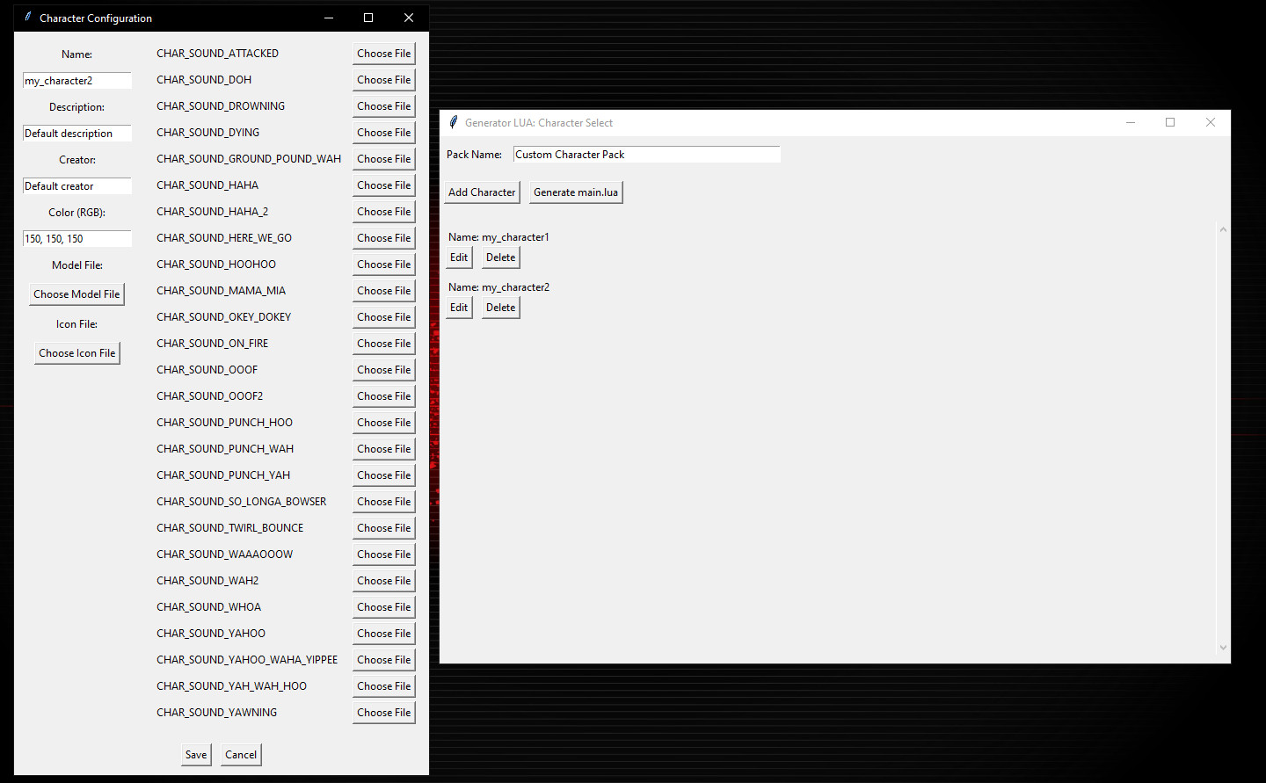This screenshot has width=1266, height=783.
Task: Choose file for CHAR_SOUND_ATTACKED
Action: tap(384, 54)
